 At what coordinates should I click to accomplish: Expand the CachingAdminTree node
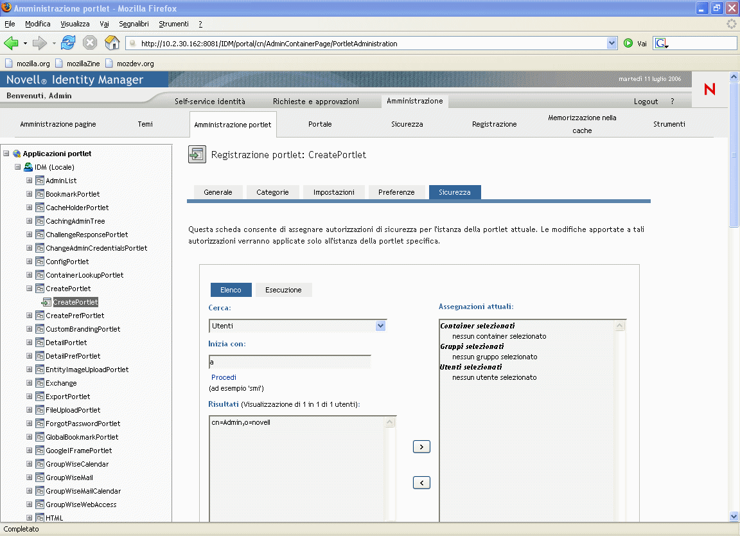point(30,221)
